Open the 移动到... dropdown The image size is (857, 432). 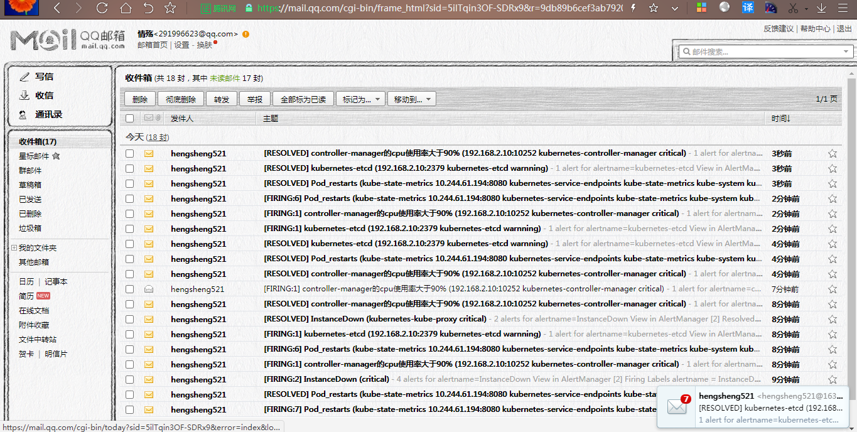point(412,99)
